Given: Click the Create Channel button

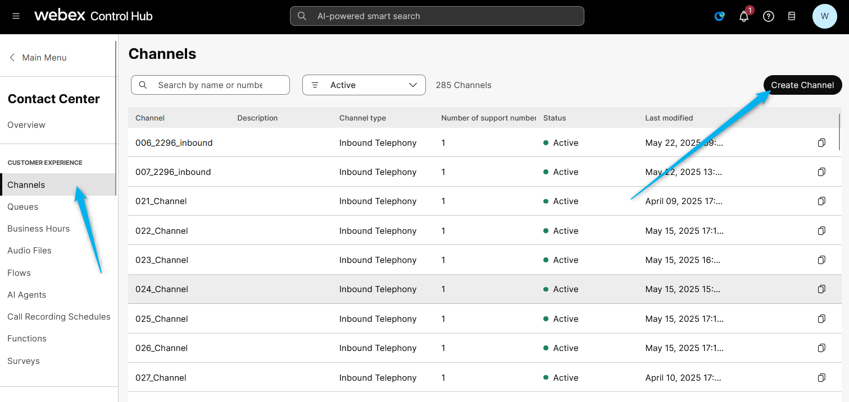Looking at the screenshot, I should [802, 85].
